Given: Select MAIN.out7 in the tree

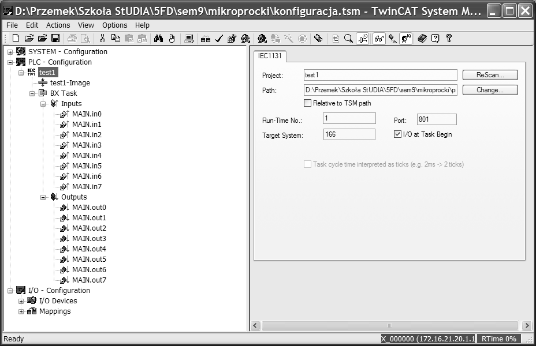Looking at the screenshot, I should (x=89, y=280).
